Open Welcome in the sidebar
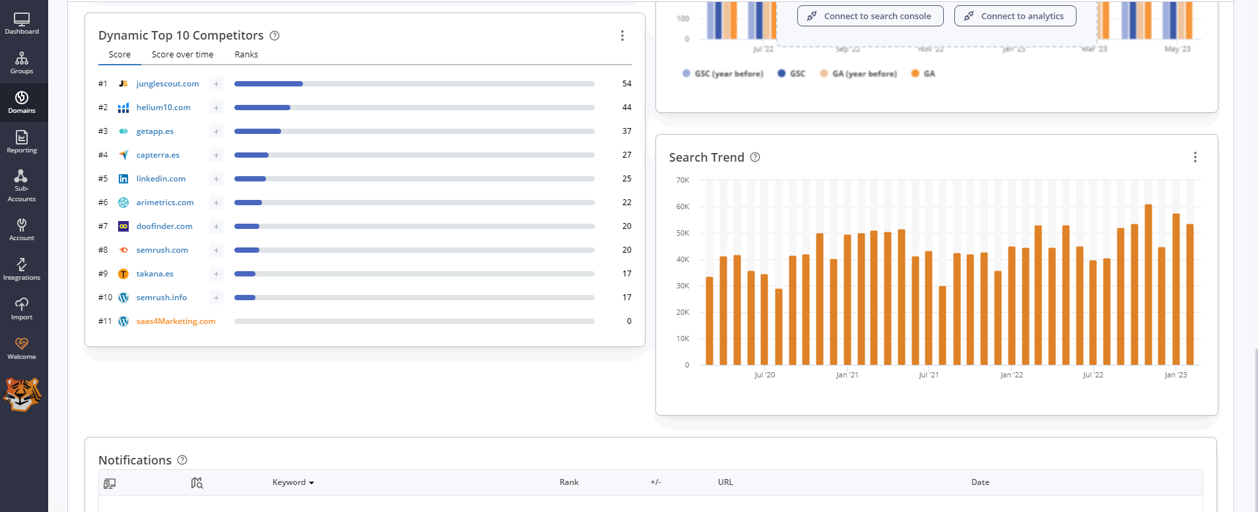Image resolution: width=1258 pixels, height=512 pixels. click(x=22, y=348)
